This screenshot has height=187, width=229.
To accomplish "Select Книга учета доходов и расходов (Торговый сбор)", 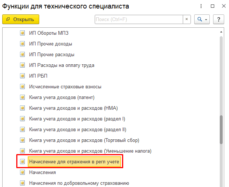I will 84,140.
